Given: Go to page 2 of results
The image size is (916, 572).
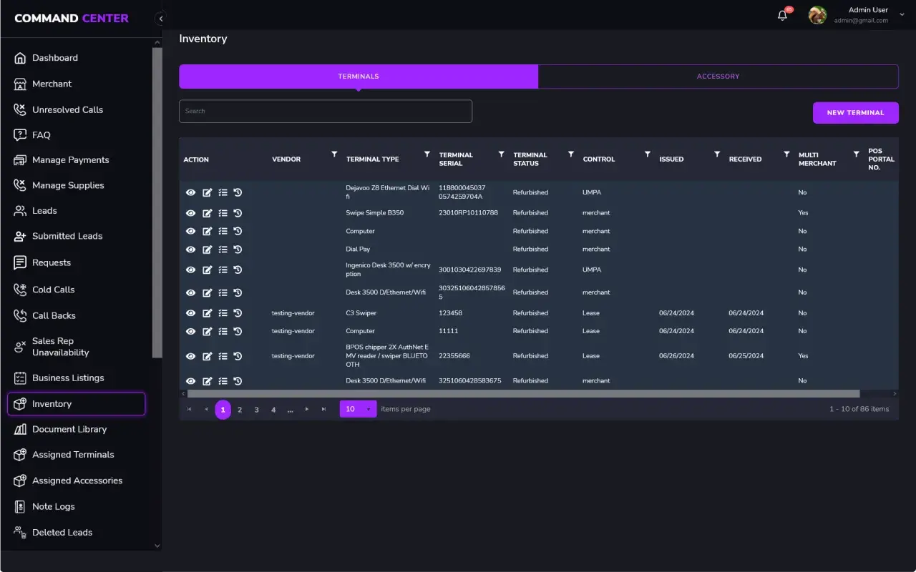Looking at the screenshot, I should pyautogui.click(x=240, y=410).
